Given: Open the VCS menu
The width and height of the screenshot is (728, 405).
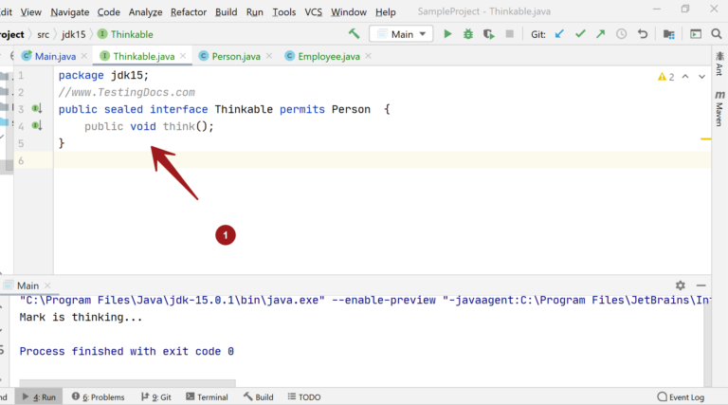Looking at the screenshot, I should click(314, 11).
